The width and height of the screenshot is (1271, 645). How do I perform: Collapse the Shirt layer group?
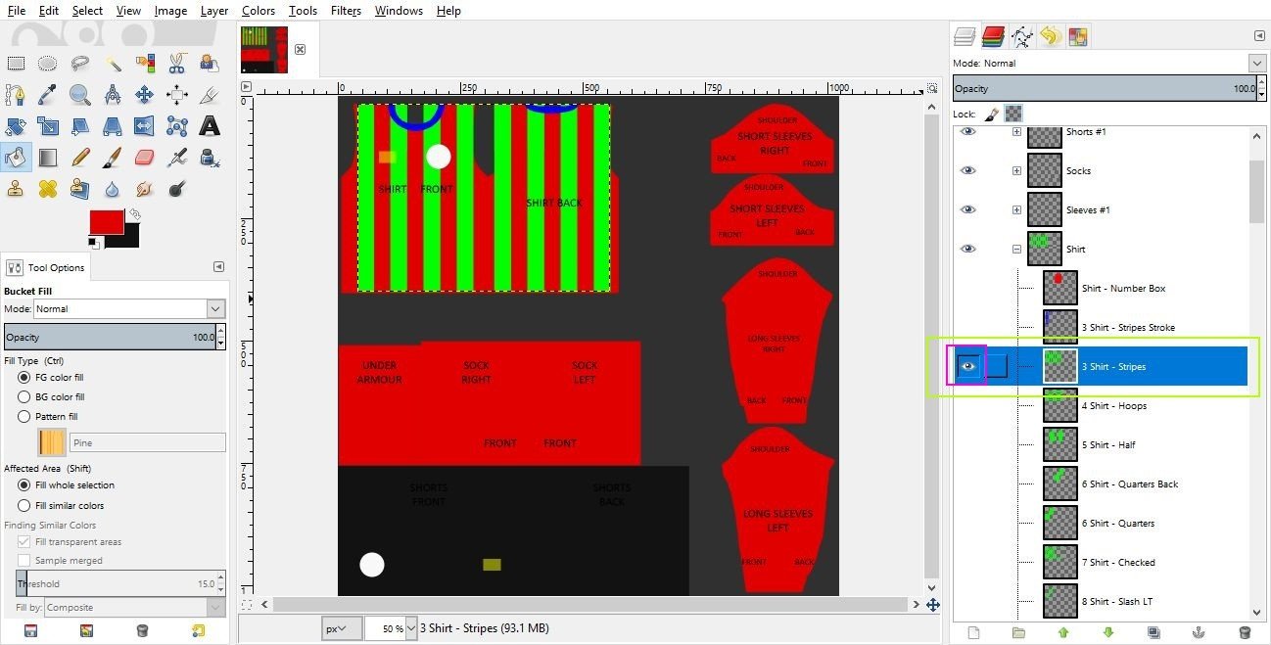coord(1016,249)
